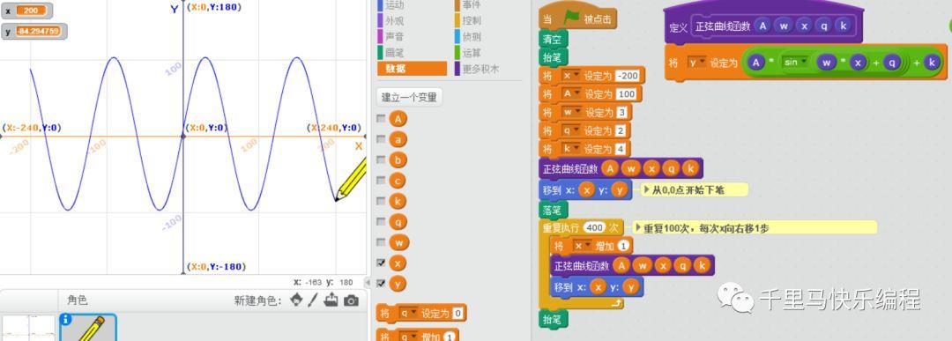Click the x variable monitor showing -200

(x=26, y=11)
